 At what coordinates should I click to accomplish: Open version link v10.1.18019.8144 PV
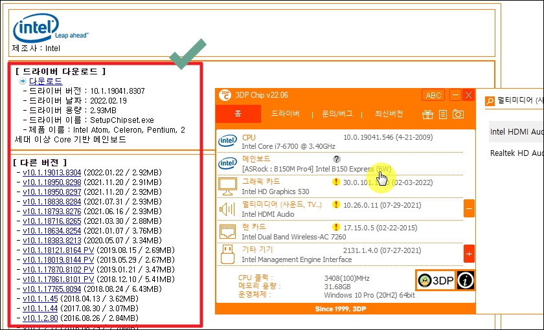tap(58, 260)
